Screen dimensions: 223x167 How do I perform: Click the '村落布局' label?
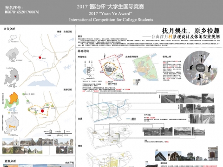click(82, 57)
